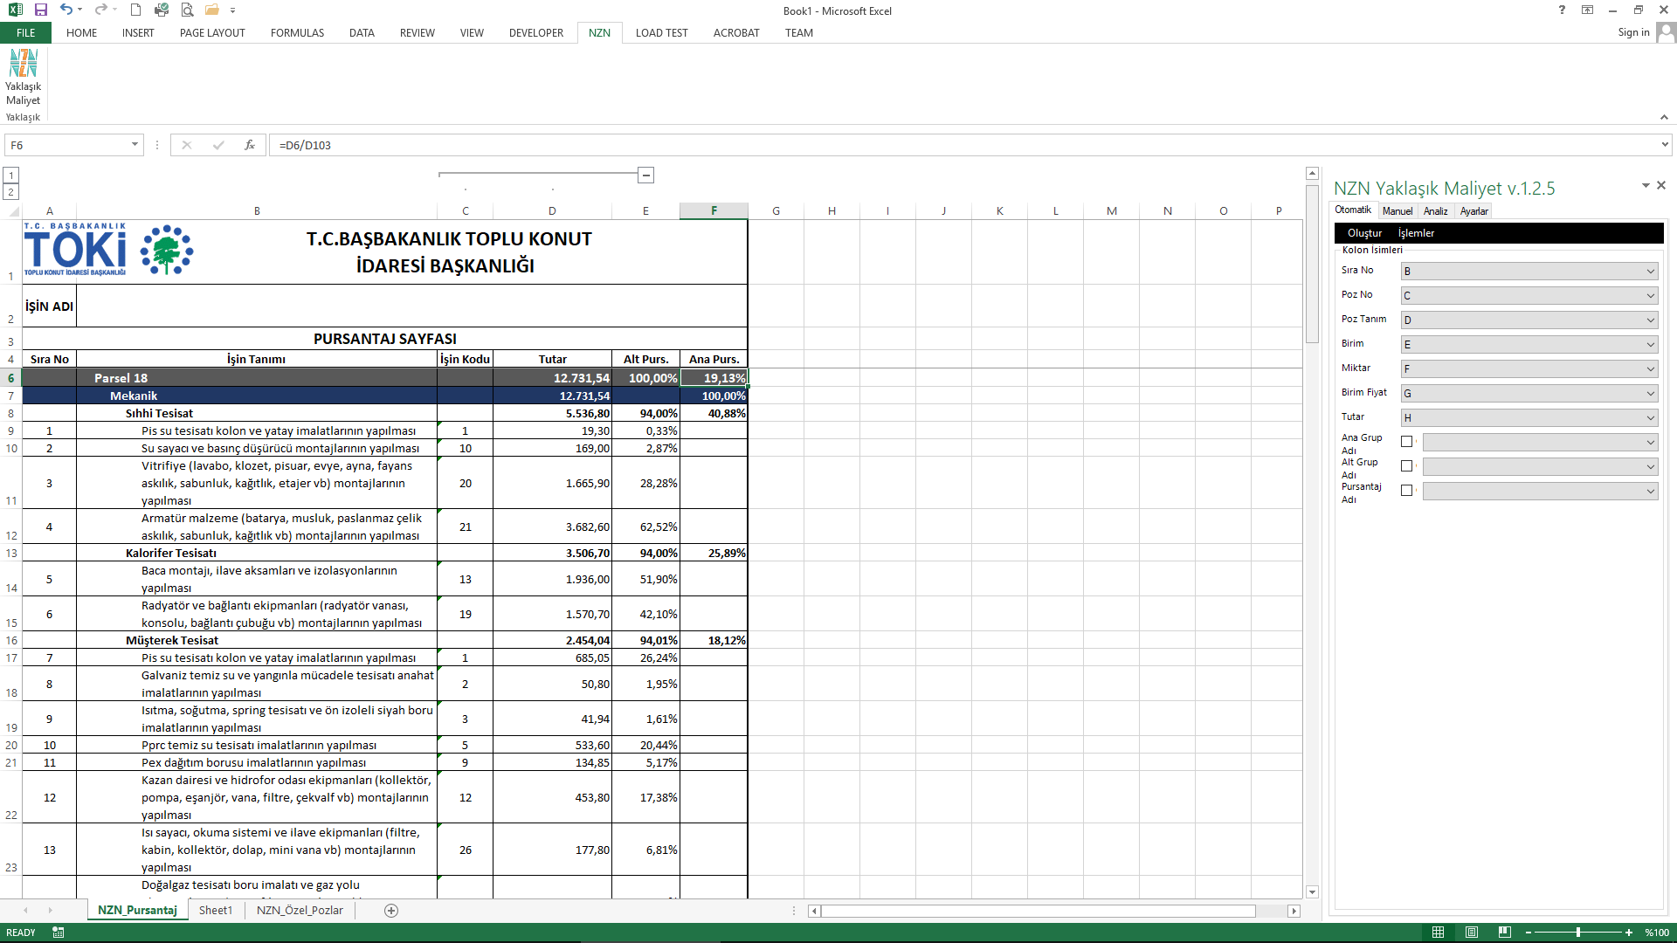Check the Pursantaj Adı checkbox
This screenshot has height=943, width=1677.
(x=1406, y=491)
